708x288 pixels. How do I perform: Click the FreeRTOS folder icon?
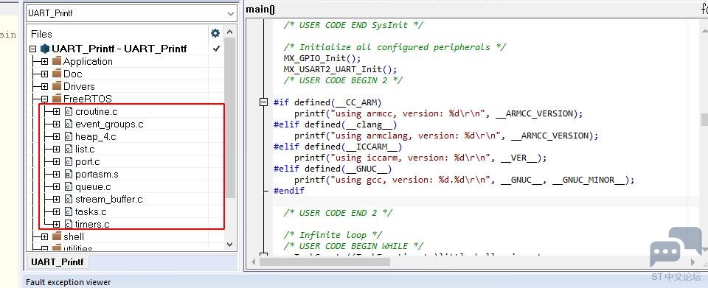coord(57,98)
